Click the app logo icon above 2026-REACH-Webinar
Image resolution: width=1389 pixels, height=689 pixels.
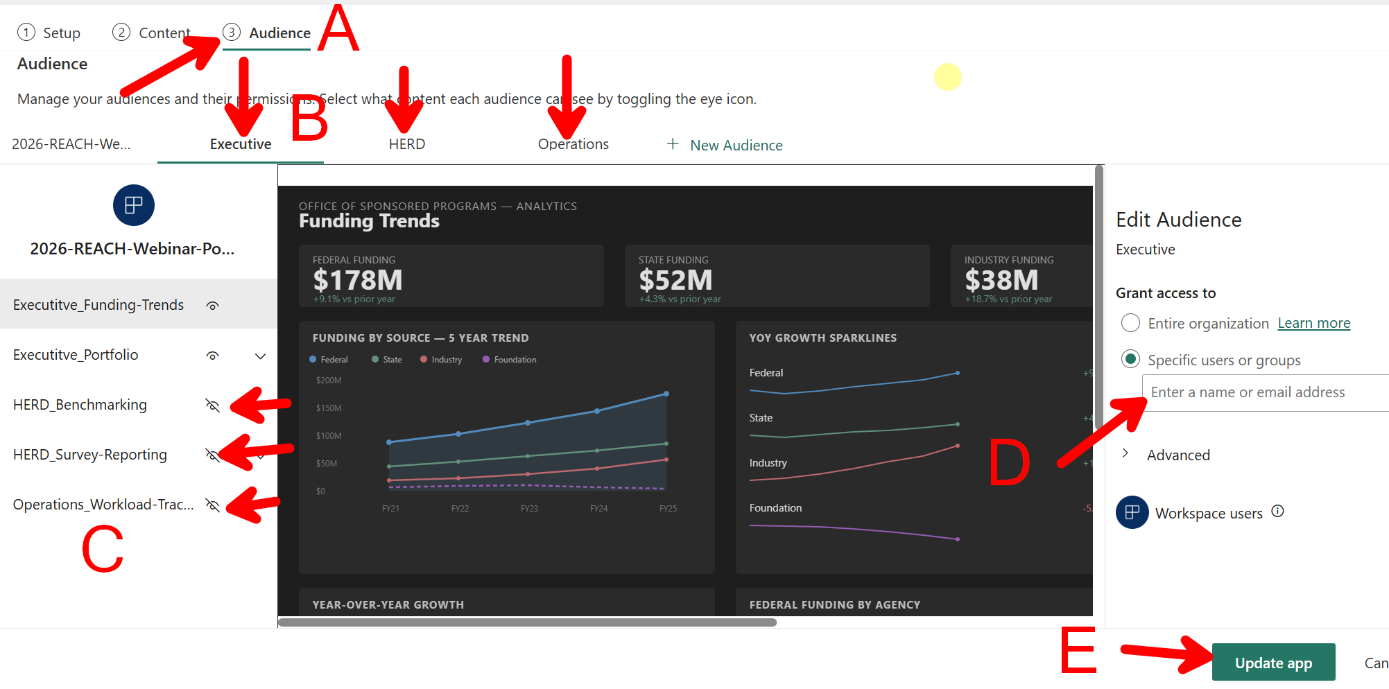(134, 205)
